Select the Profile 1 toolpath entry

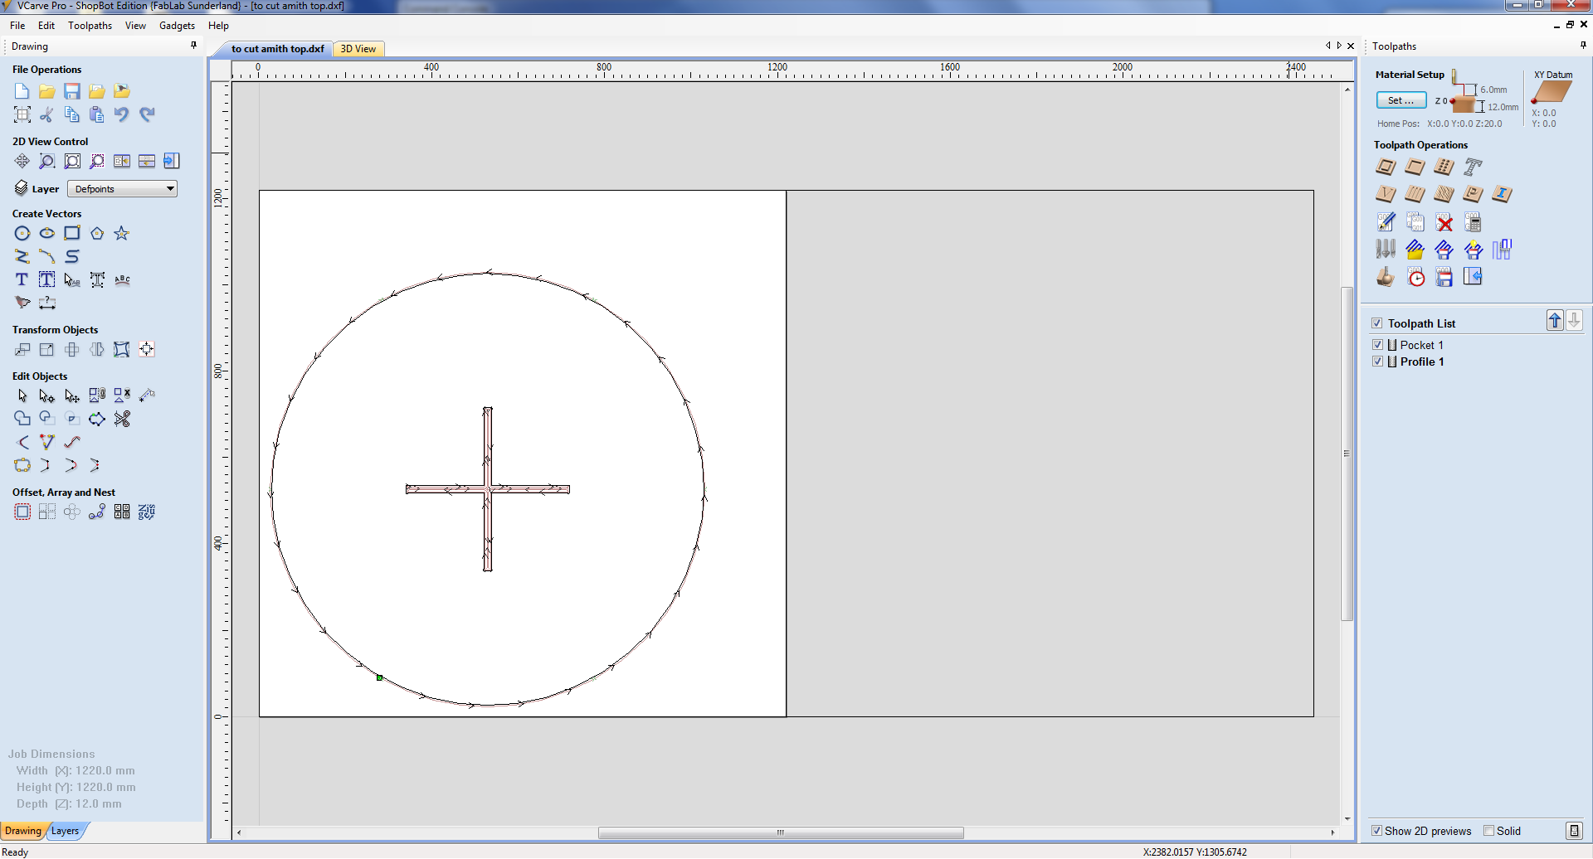click(x=1422, y=362)
